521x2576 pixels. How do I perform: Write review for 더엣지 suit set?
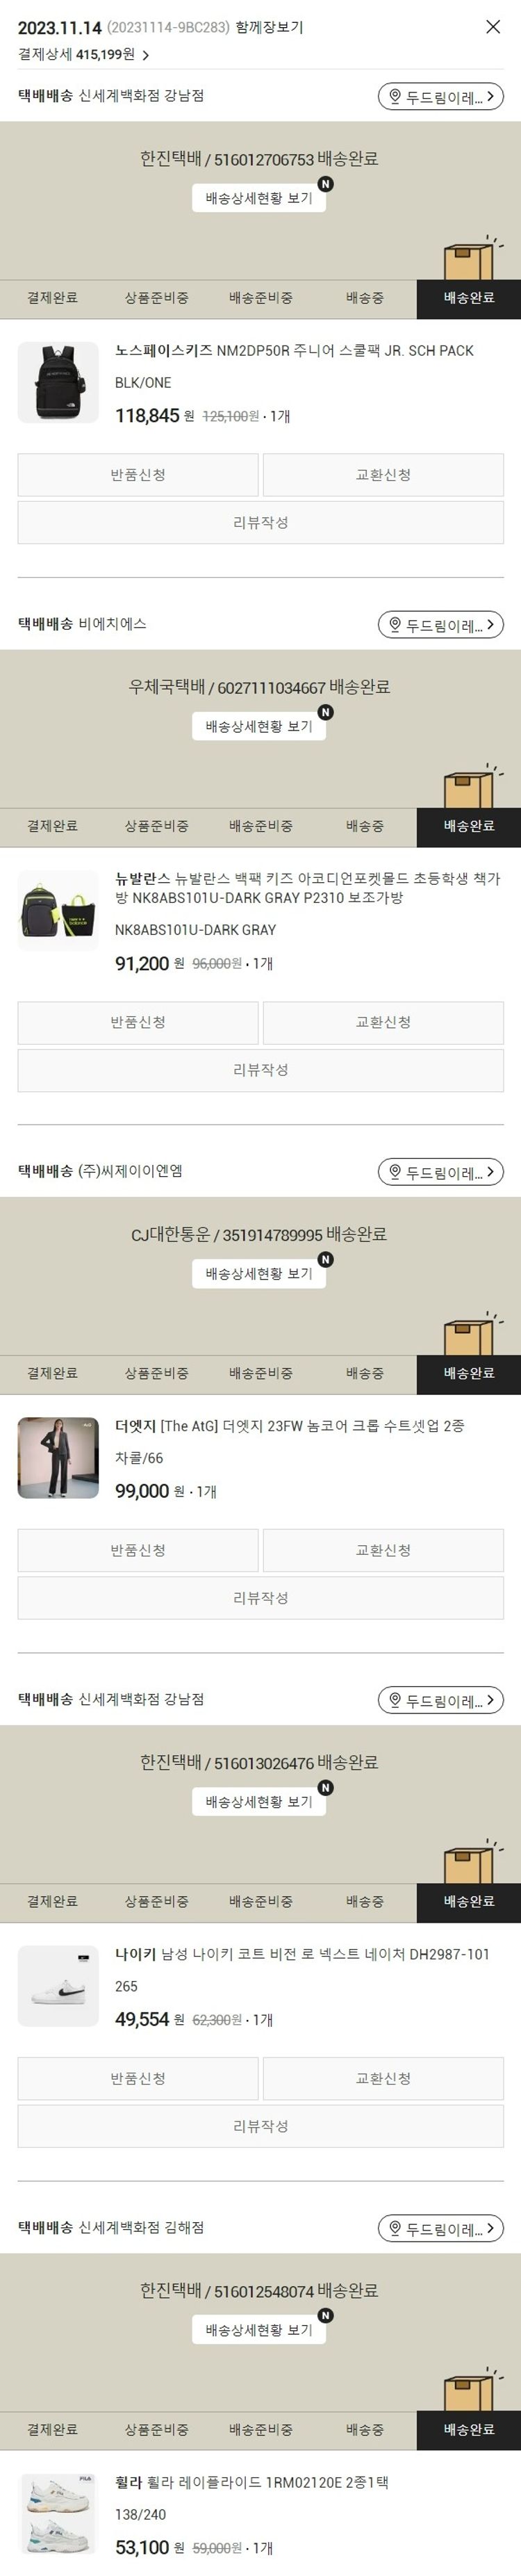pos(261,1598)
